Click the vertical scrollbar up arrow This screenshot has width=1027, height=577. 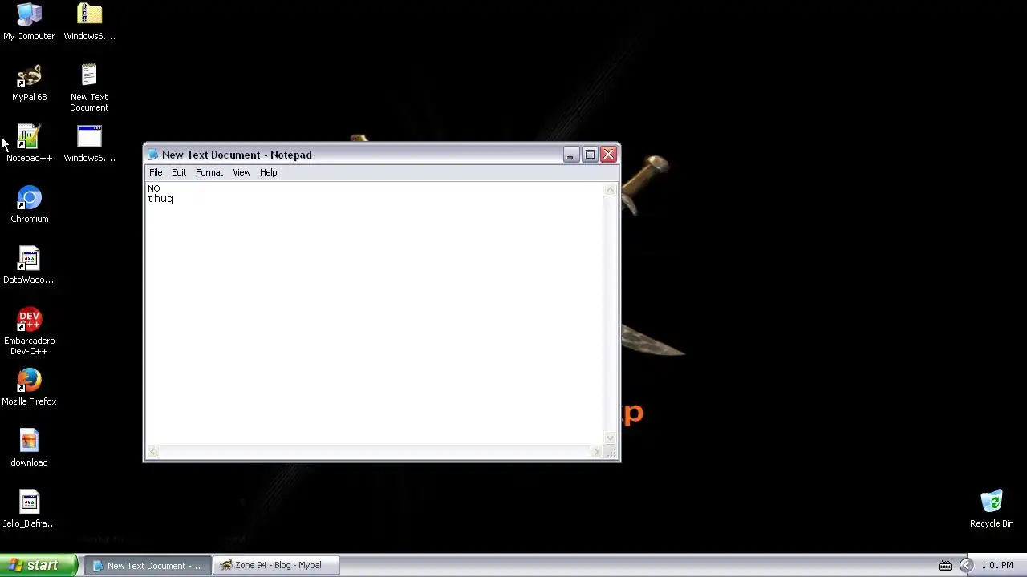(611, 190)
